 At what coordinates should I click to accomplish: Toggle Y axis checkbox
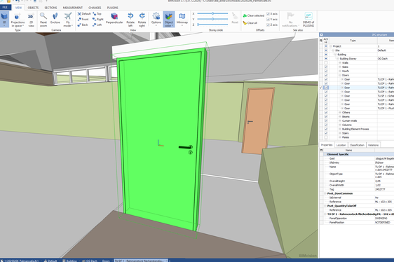click(x=268, y=20)
